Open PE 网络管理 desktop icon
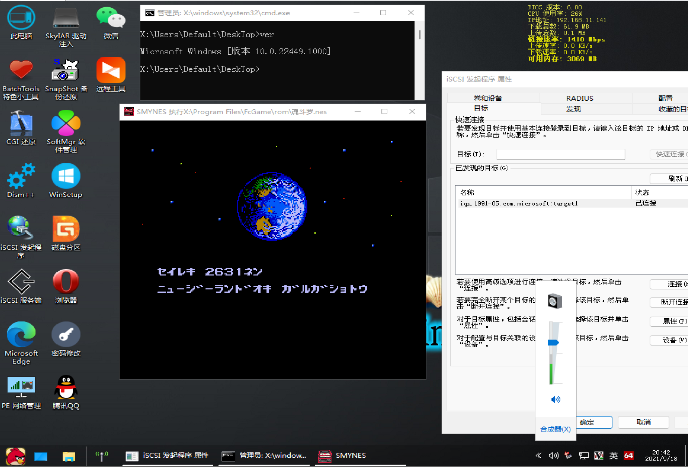 [21, 392]
